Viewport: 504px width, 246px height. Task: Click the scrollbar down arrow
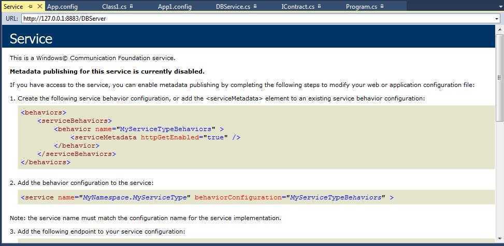click(x=500, y=241)
